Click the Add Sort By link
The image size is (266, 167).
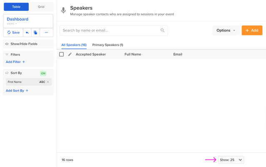pyautogui.click(x=17, y=91)
